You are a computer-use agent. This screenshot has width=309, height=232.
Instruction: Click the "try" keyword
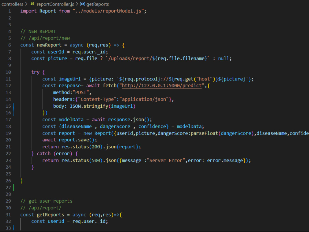[x=35, y=72]
